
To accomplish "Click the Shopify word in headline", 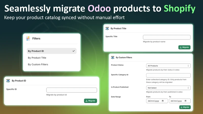I will tap(180, 9).
